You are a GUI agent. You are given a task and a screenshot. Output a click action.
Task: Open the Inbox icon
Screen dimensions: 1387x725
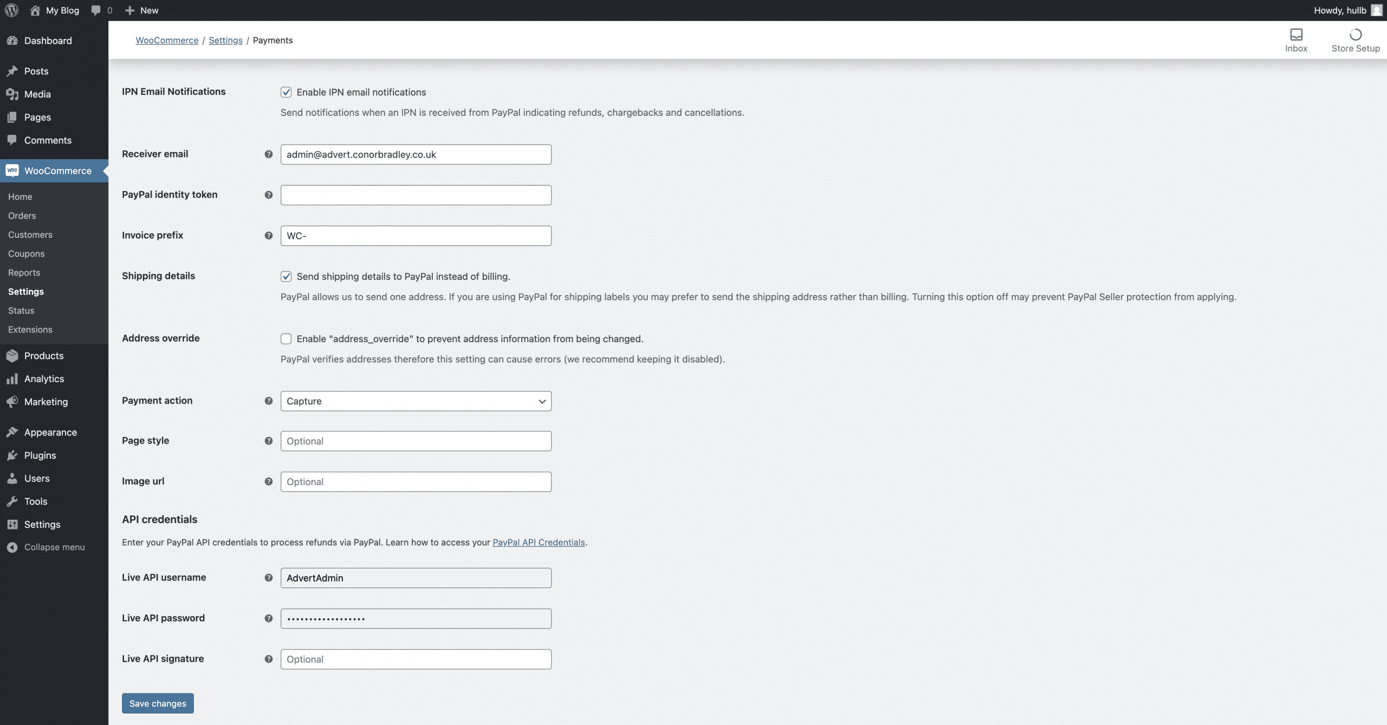point(1296,35)
